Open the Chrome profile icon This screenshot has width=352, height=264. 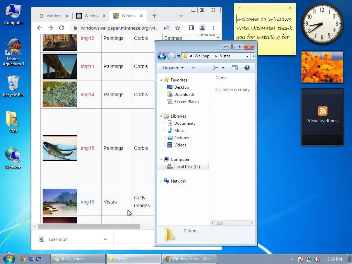(x=202, y=28)
